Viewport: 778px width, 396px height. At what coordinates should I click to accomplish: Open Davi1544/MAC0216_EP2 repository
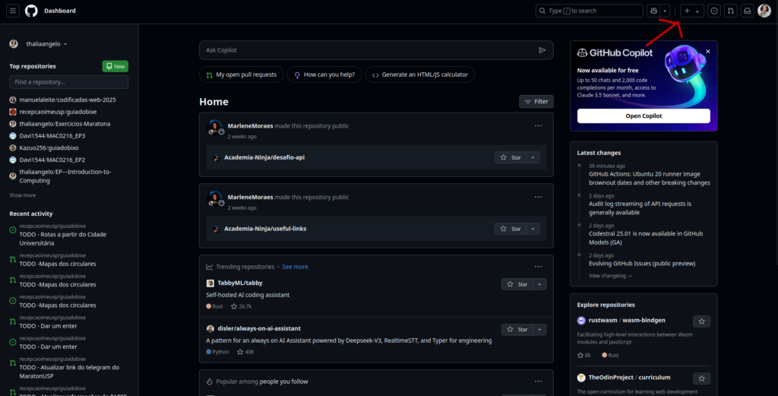tap(52, 160)
